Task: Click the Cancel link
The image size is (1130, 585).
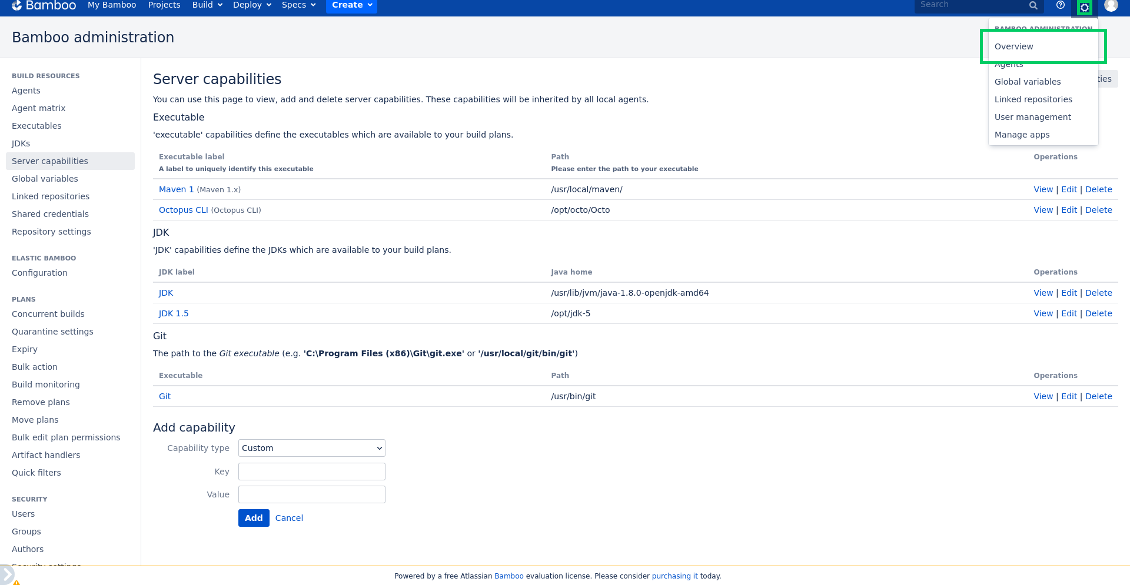Action: (x=289, y=518)
